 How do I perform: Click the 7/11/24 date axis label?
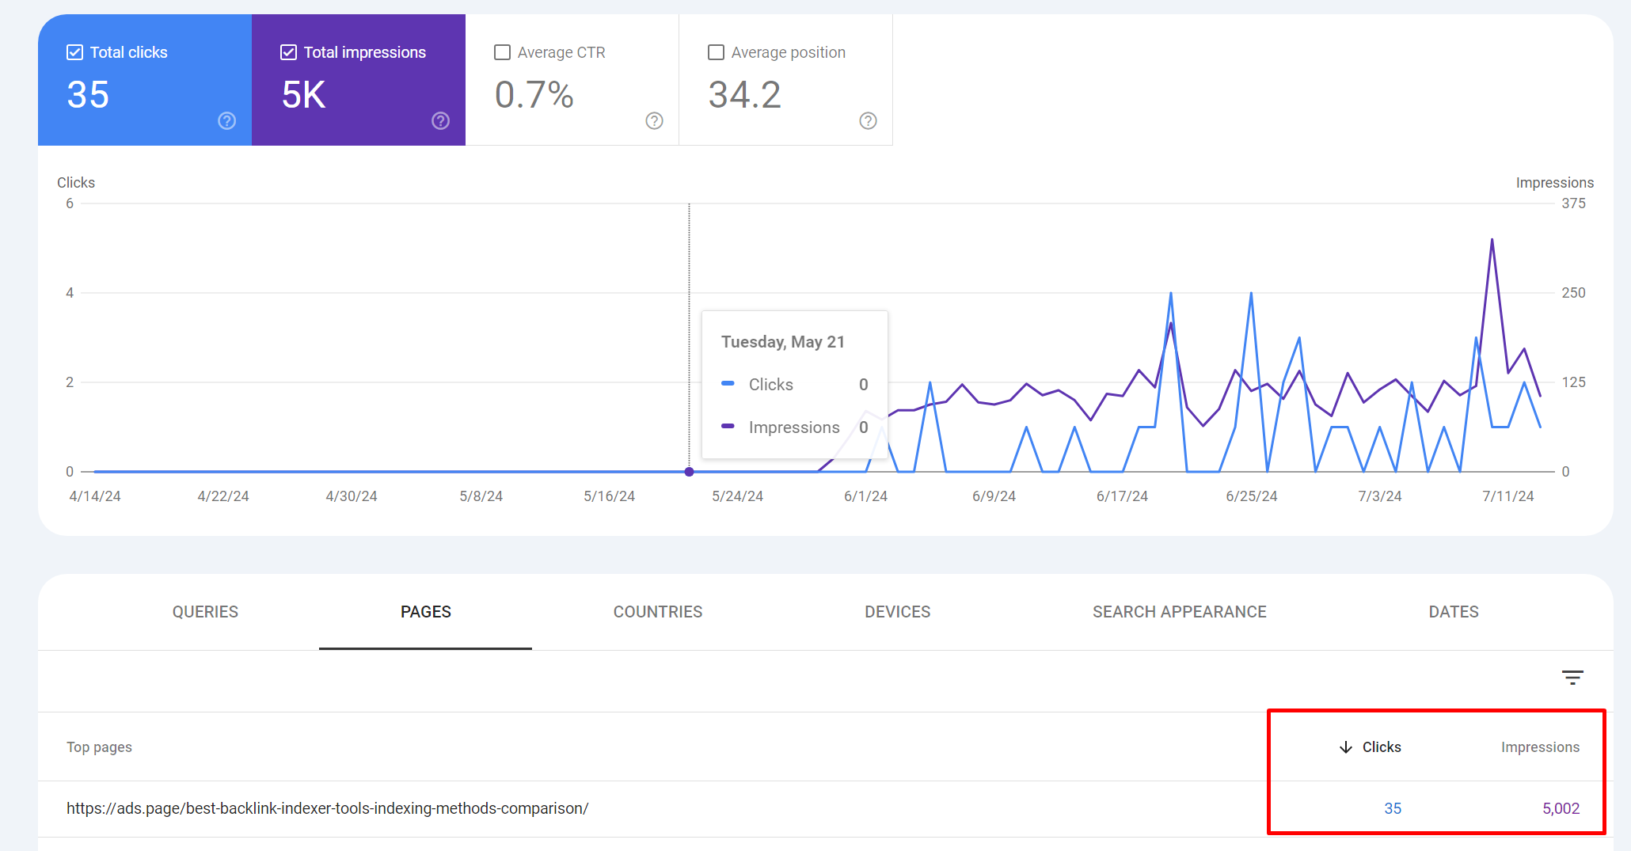point(1507,496)
